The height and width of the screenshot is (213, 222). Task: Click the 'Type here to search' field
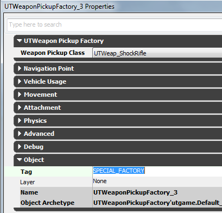coord(115,24)
